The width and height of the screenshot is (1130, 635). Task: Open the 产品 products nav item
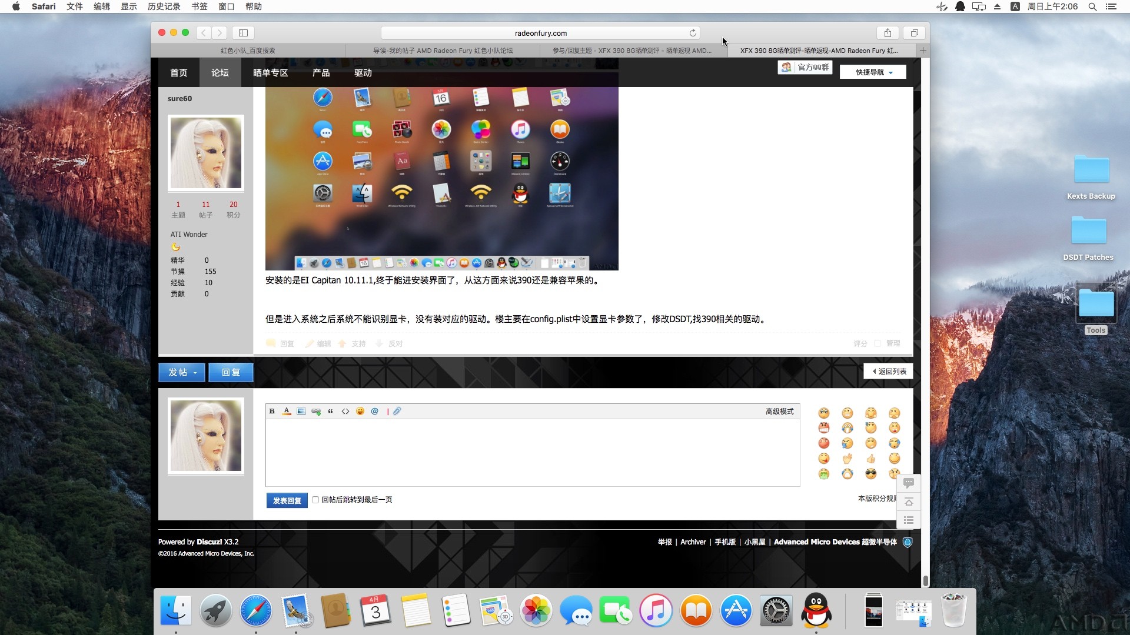click(x=321, y=73)
